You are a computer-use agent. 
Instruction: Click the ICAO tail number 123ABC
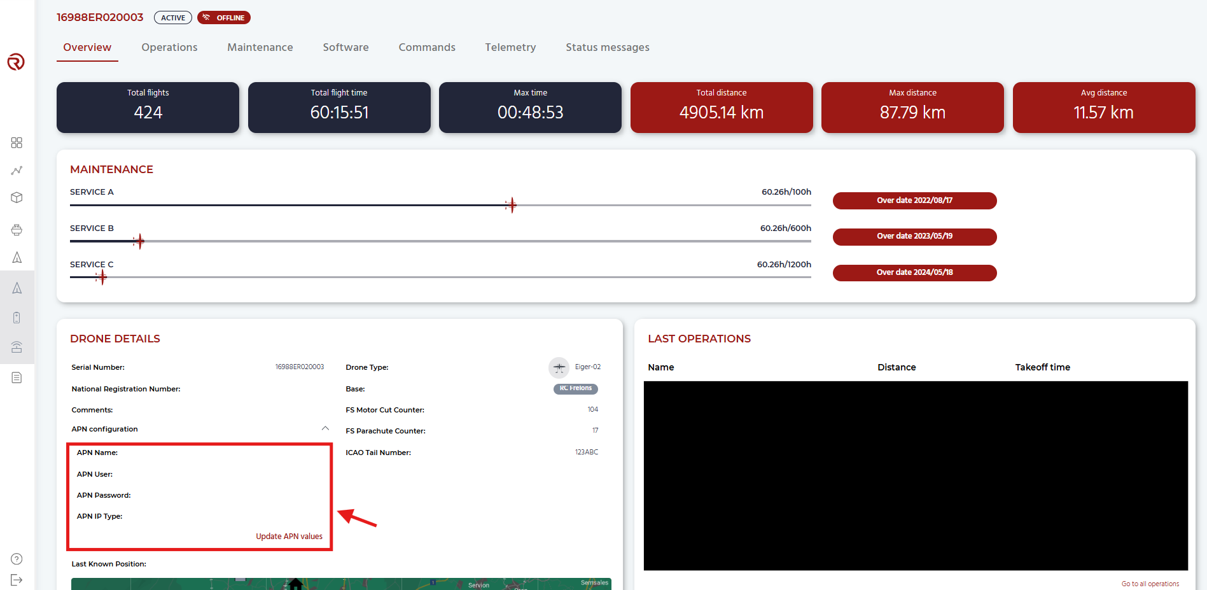[587, 452]
